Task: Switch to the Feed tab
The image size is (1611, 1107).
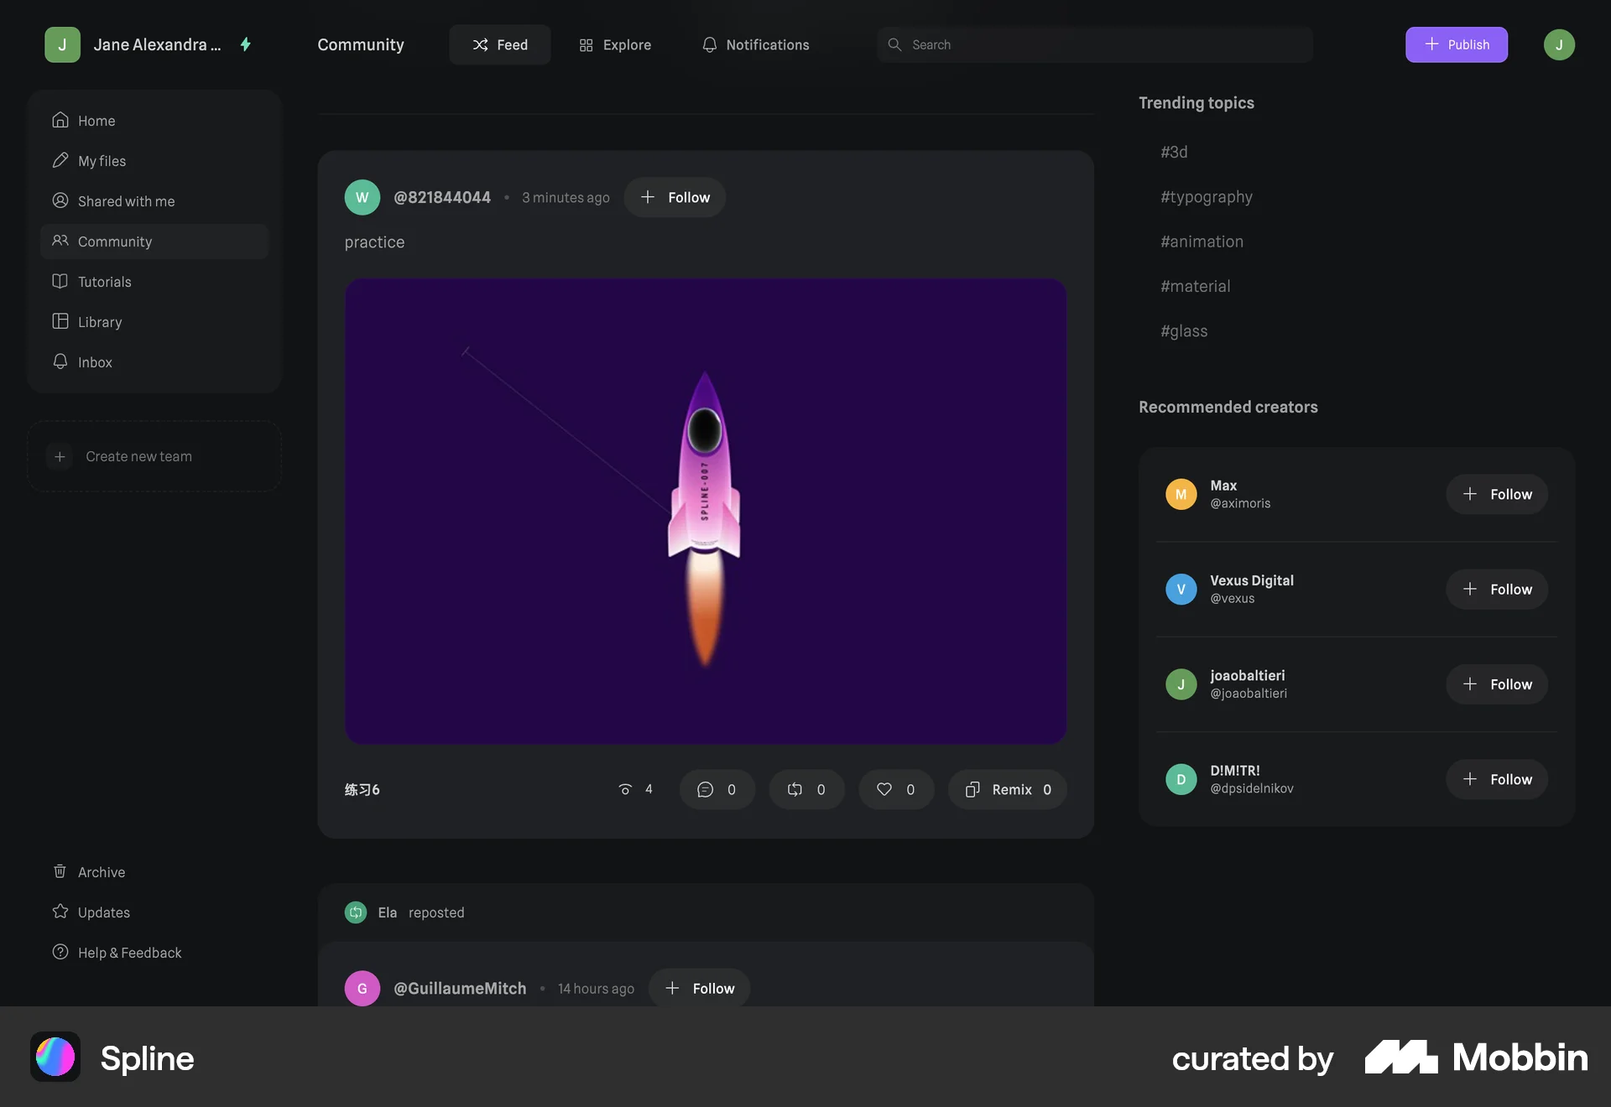Action: pos(499,44)
